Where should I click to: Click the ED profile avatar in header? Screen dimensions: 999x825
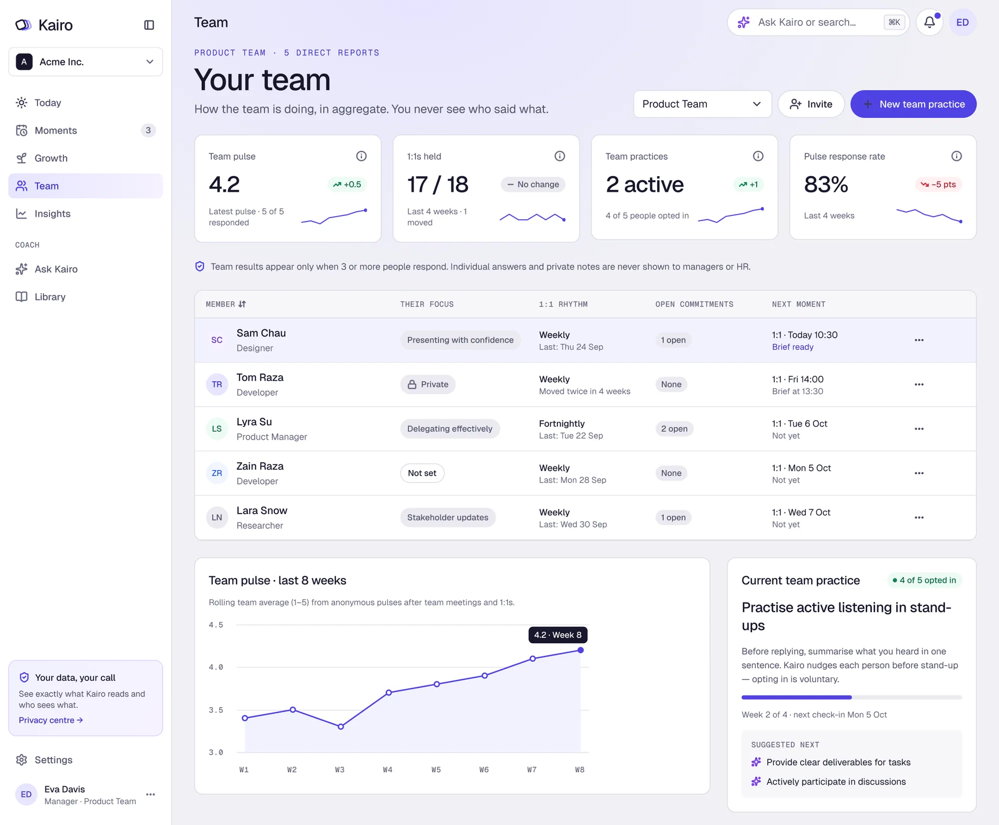pyautogui.click(x=963, y=22)
